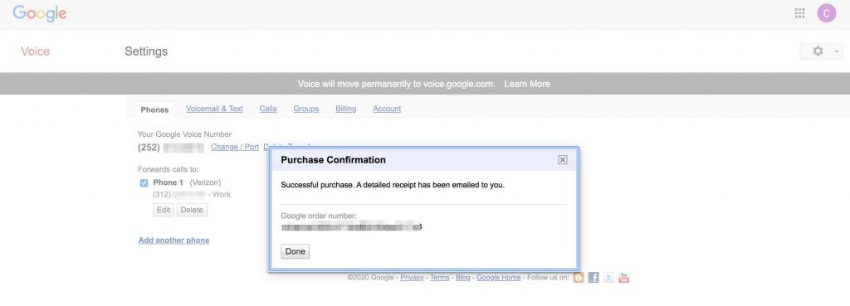Open the Twitter icon in footer

pos(608,278)
